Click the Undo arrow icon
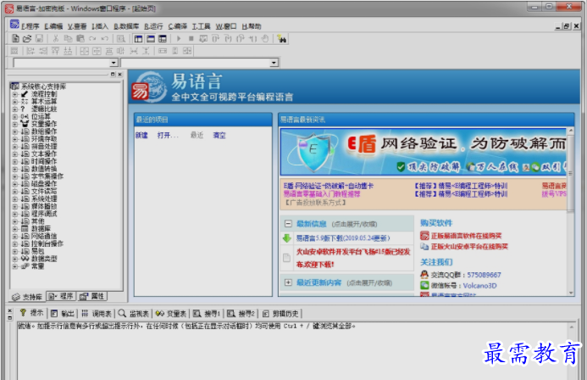Image resolution: width=587 pixels, height=380 pixels. [x=105, y=38]
